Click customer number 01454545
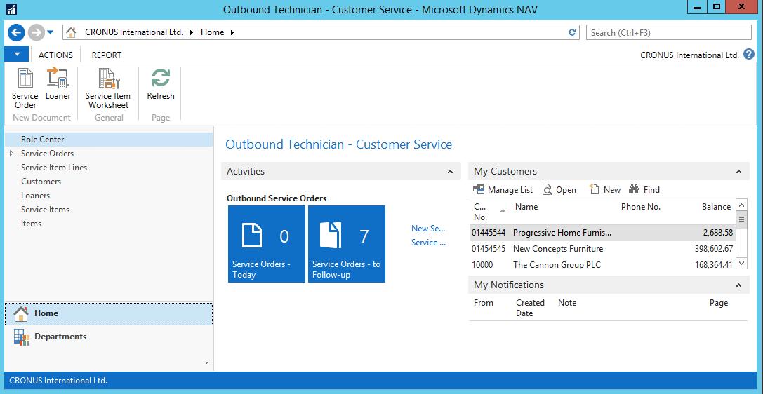Viewport: 763px width, 394px height. click(489, 249)
